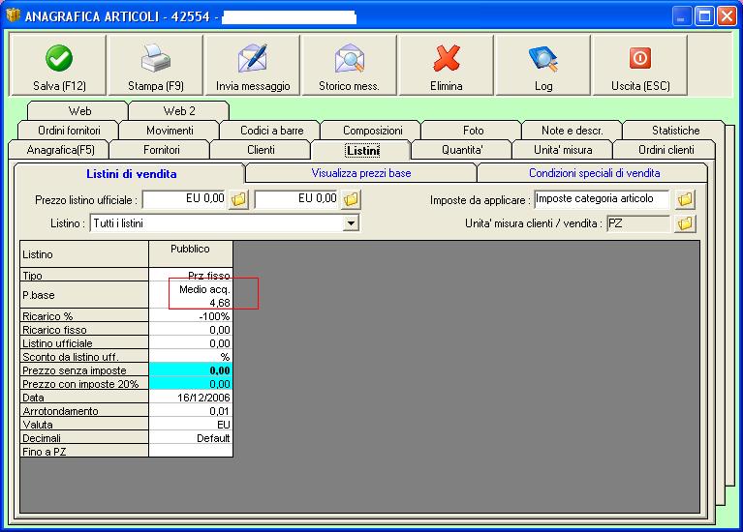This screenshot has height=532, width=743.
Task: Open Visualizza prezzi base subtab
Action: tap(361, 173)
